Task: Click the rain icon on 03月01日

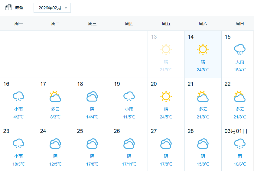Action: 240,144
